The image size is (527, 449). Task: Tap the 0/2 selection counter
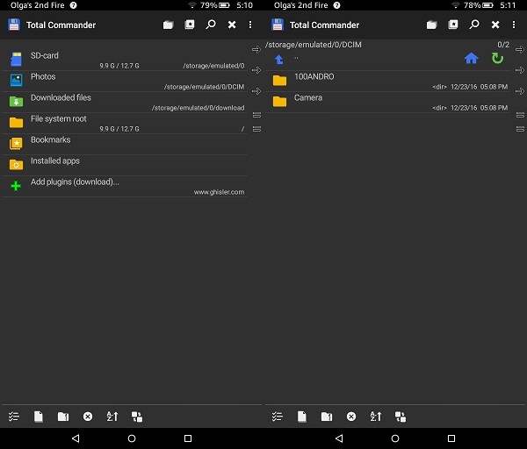[x=503, y=45]
